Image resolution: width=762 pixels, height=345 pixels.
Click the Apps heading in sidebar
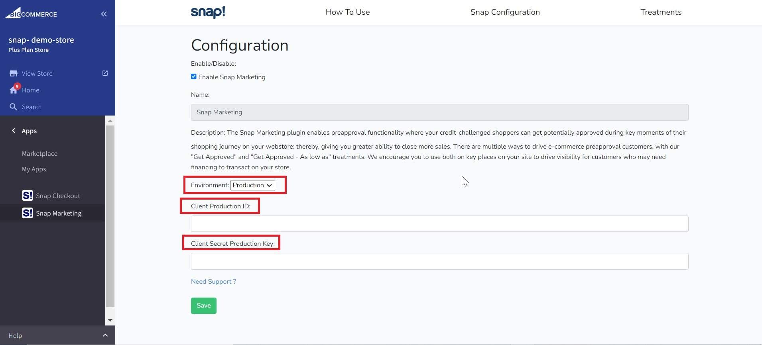[x=29, y=131]
